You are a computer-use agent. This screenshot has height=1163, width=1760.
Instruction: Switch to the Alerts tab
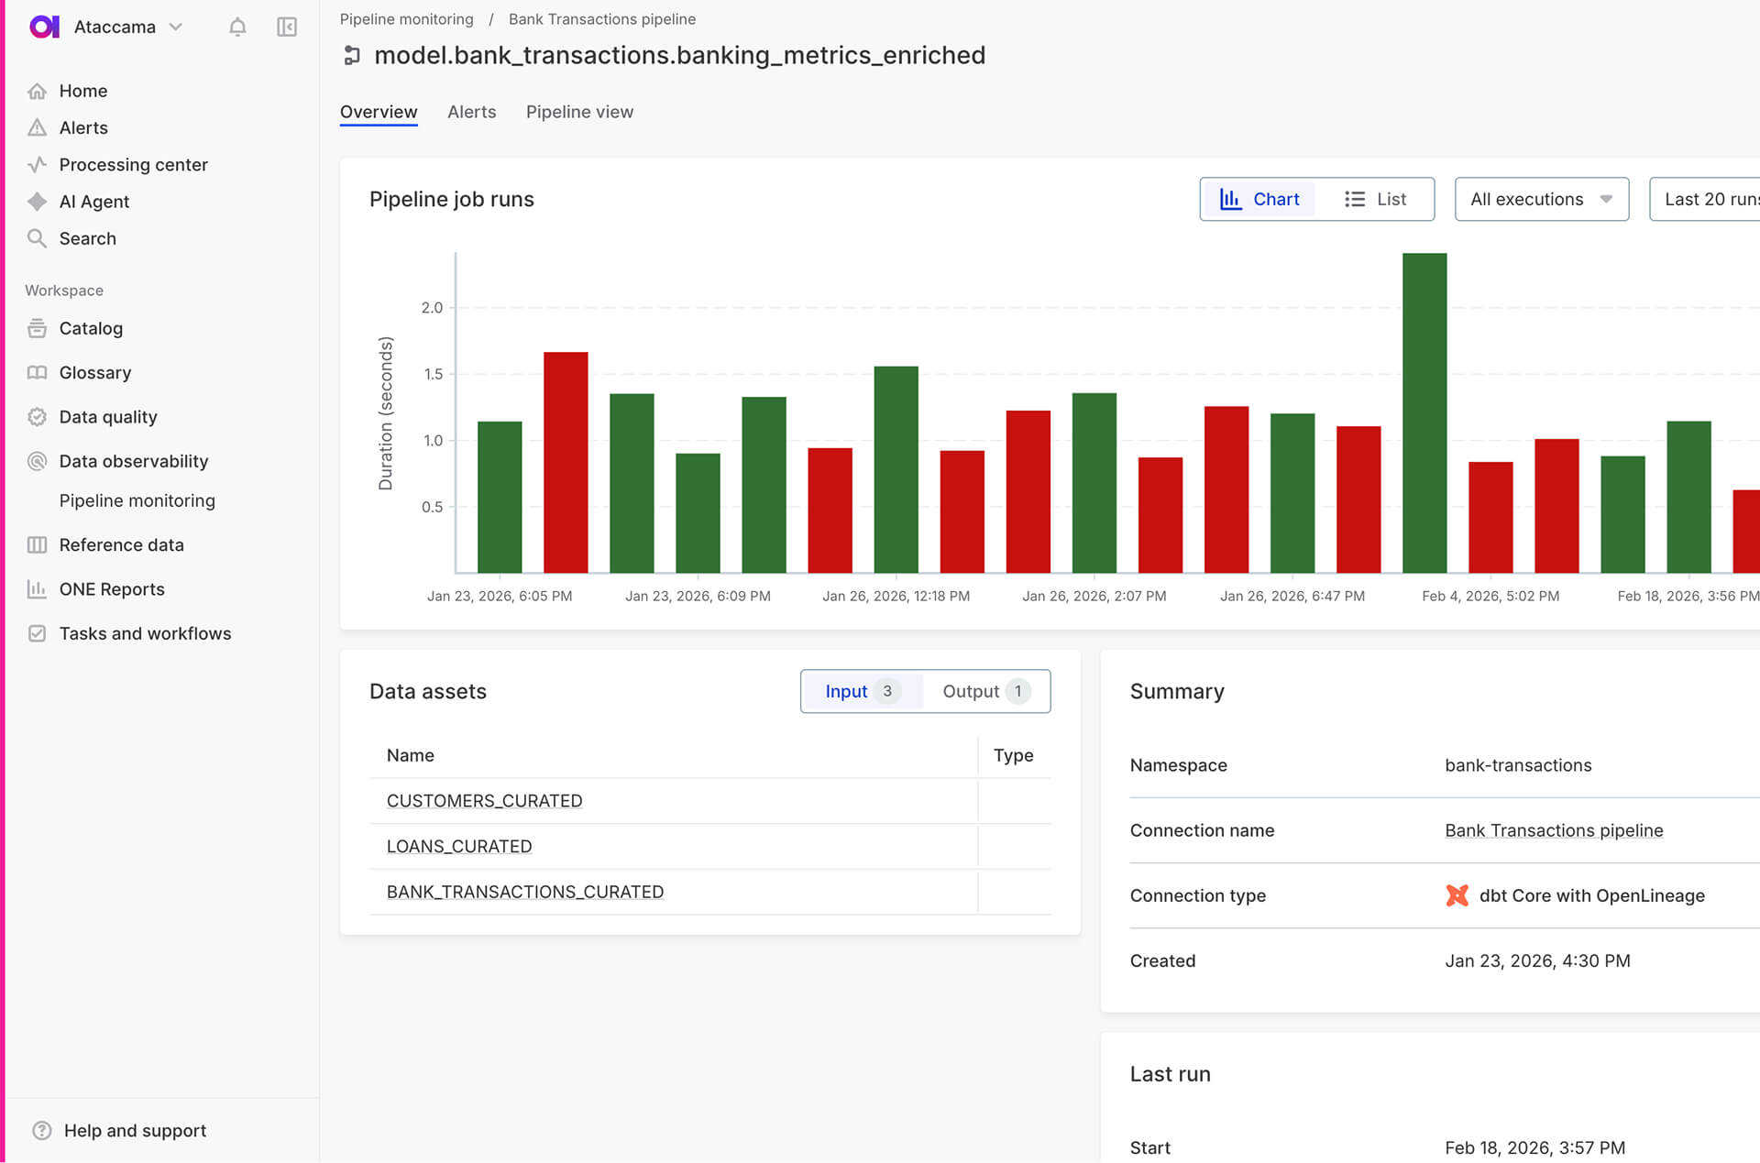point(471,112)
